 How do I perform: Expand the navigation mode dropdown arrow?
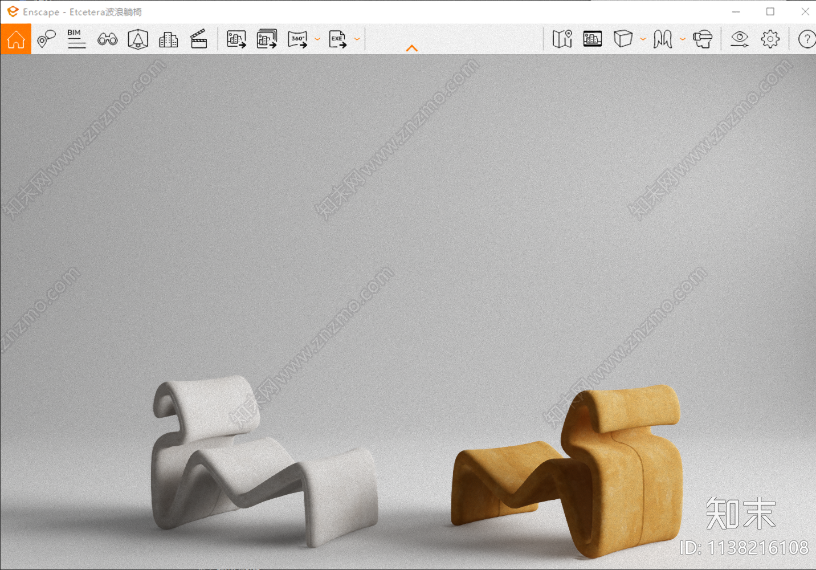pos(682,39)
